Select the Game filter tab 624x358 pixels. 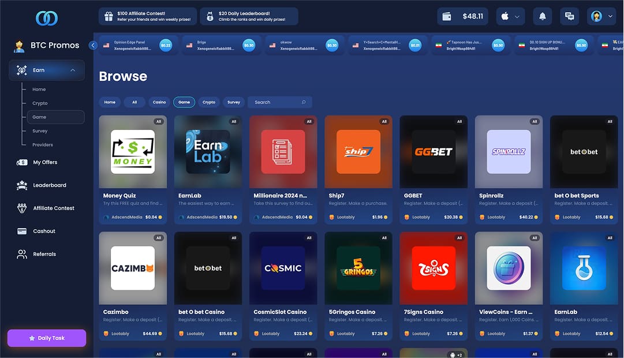[184, 102]
